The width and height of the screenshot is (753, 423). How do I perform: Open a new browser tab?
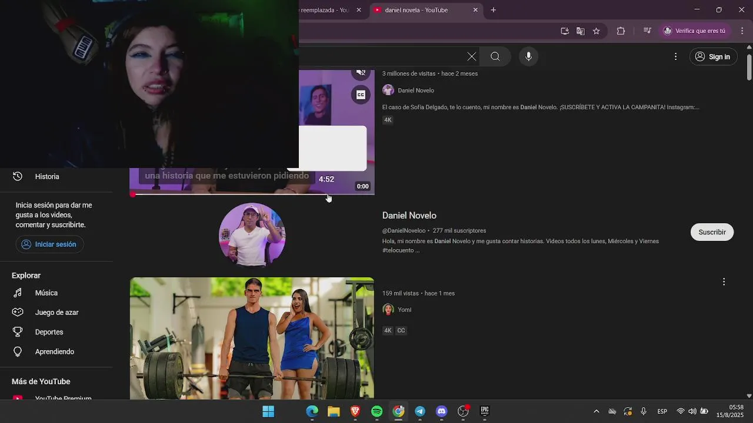494,10
